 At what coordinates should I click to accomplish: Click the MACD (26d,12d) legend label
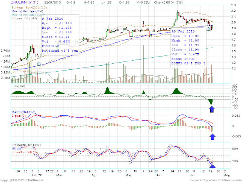(23, 112)
